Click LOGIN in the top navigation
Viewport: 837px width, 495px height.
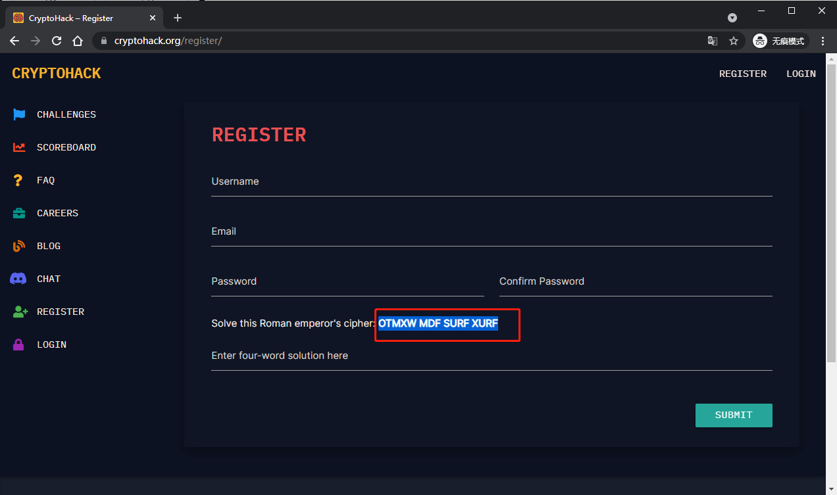tap(801, 74)
